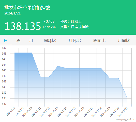Viewport: 136px width, 122px height.
Task: Click the chart data point for 2024/1/21
Action: click(x=127, y=98)
